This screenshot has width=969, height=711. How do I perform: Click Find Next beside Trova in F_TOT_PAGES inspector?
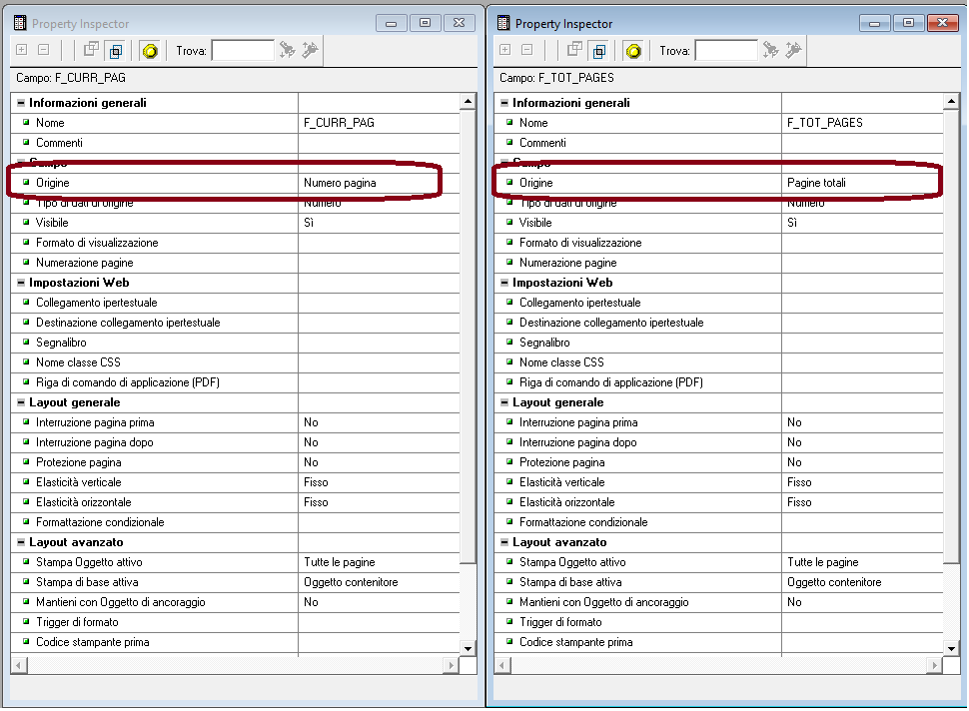771,50
